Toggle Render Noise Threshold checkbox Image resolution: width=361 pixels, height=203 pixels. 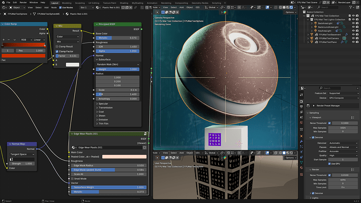pyautogui.click(x=330, y=175)
